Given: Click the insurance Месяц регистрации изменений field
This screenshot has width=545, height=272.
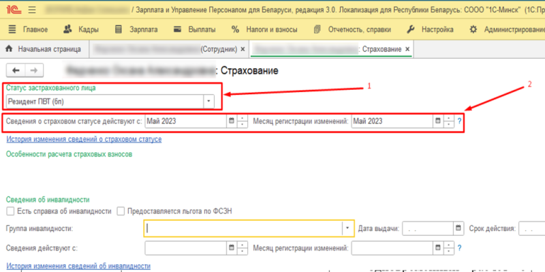Looking at the screenshot, I should (x=392, y=121).
